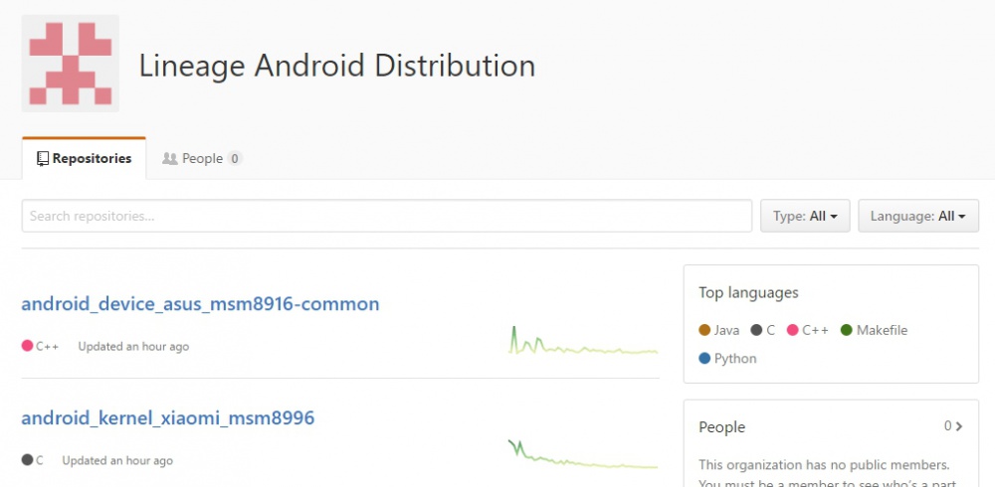Switch to the Repositories tab
This screenshot has height=487, width=995.
click(84, 158)
